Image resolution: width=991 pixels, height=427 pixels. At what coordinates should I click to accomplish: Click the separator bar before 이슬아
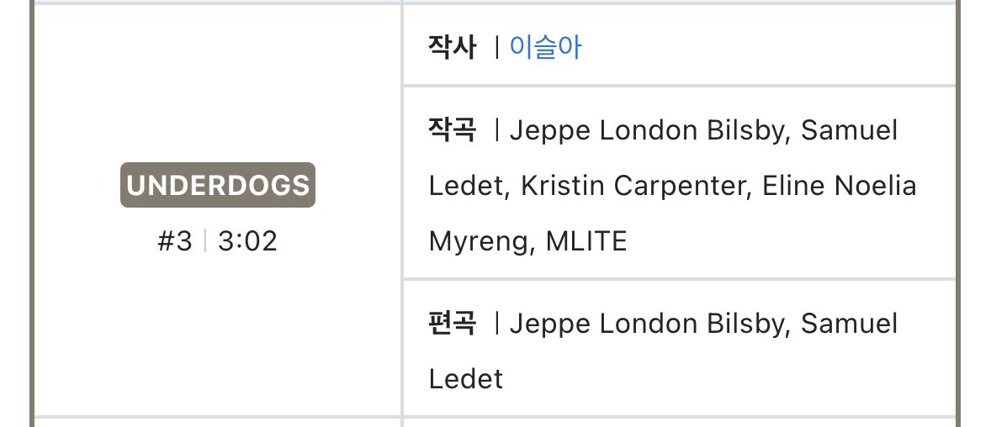pyautogui.click(x=497, y=47)
